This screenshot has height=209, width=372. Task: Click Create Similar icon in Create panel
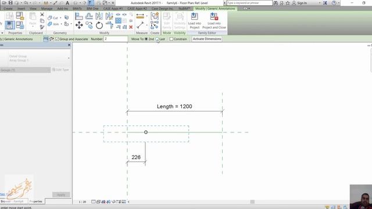[x=155, y=25]
